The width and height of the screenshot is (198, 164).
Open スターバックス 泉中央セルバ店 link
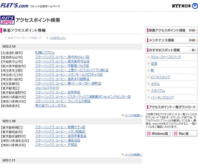(62, 57)
